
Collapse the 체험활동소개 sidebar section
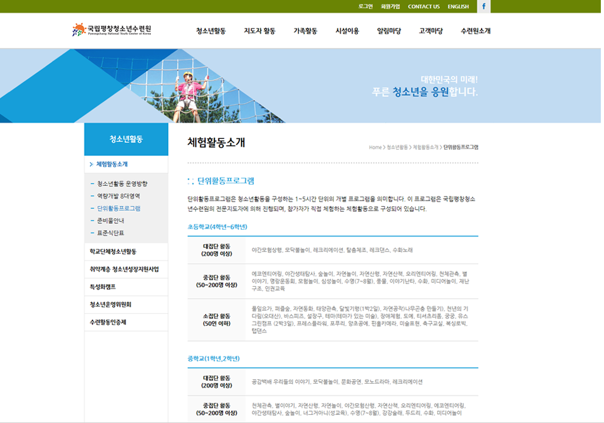pos(112,164)
